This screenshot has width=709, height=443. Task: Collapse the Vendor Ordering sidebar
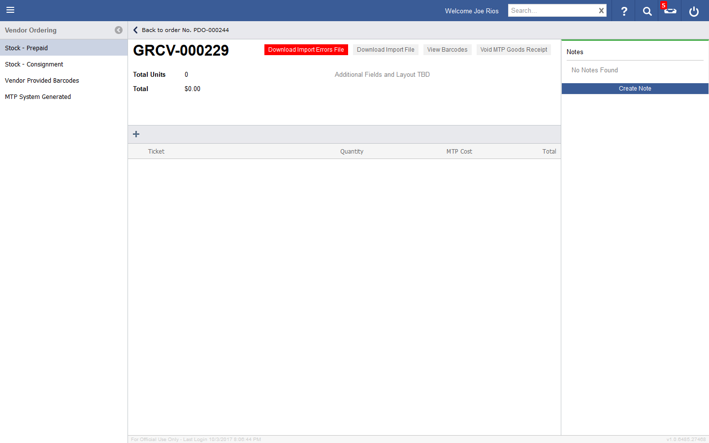tap(119, 30)
